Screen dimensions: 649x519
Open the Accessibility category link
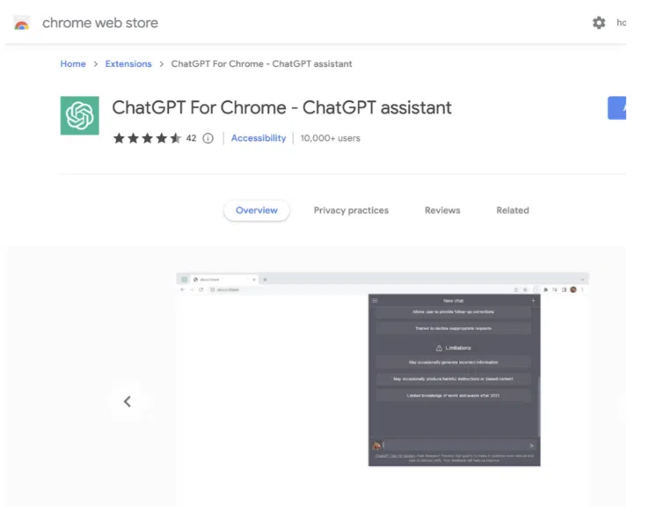(259, 138)
